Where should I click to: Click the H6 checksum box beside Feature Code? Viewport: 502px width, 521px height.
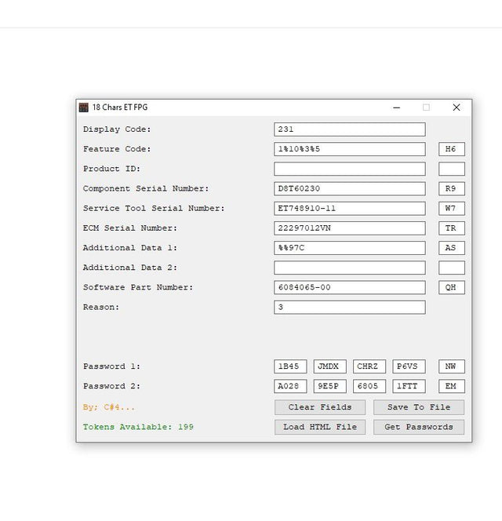click(x=452, y=149)
